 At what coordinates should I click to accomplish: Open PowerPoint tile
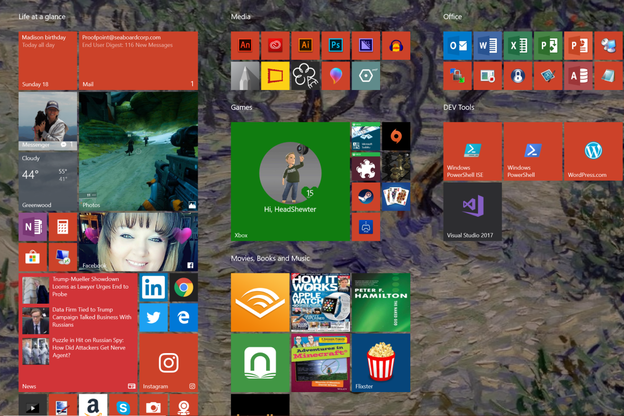point(578,46)
